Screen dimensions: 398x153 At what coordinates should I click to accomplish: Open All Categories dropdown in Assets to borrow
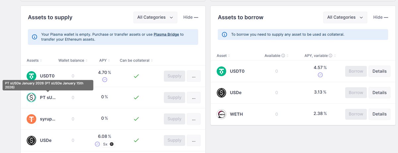[x=345, y=18]
